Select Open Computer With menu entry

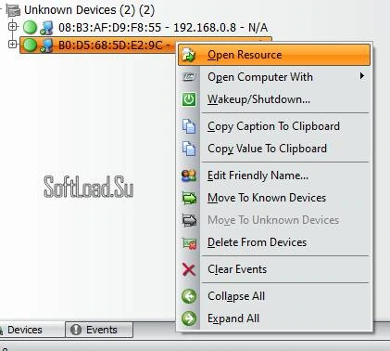coord(274,77)
